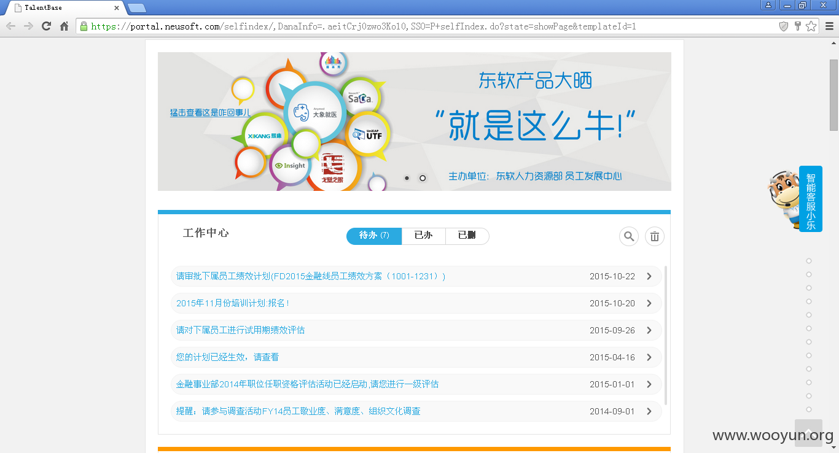Click the trash icon in 工作中心
This screenshot has height=453, width=839.
click(655, 236)
